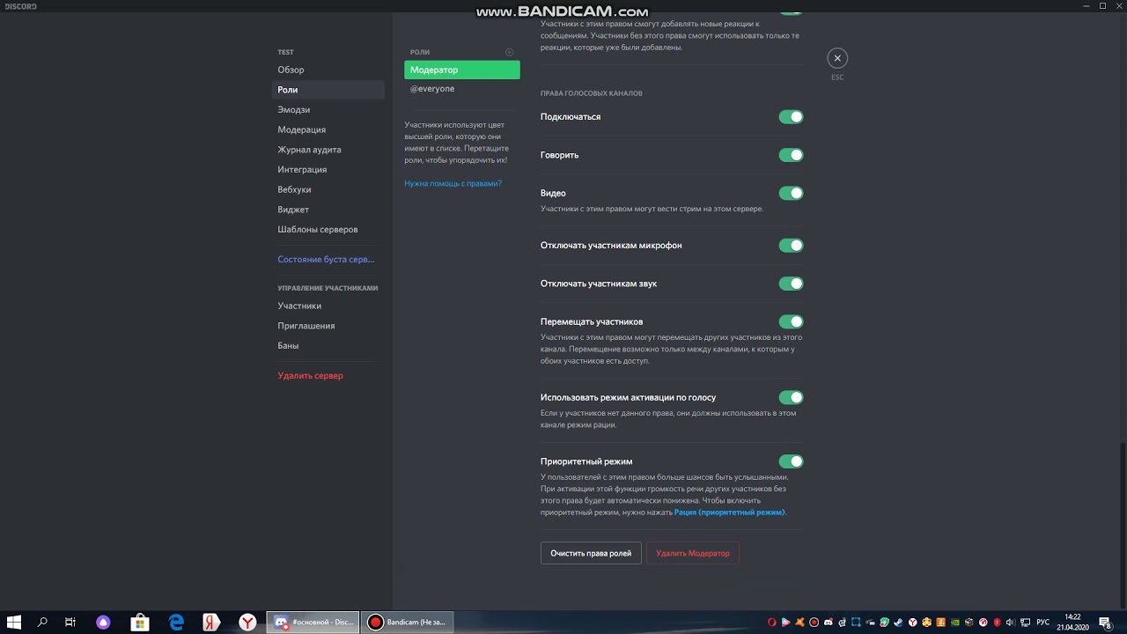
Task: Open Task View in the taskbar
Action: coord(70,623)
